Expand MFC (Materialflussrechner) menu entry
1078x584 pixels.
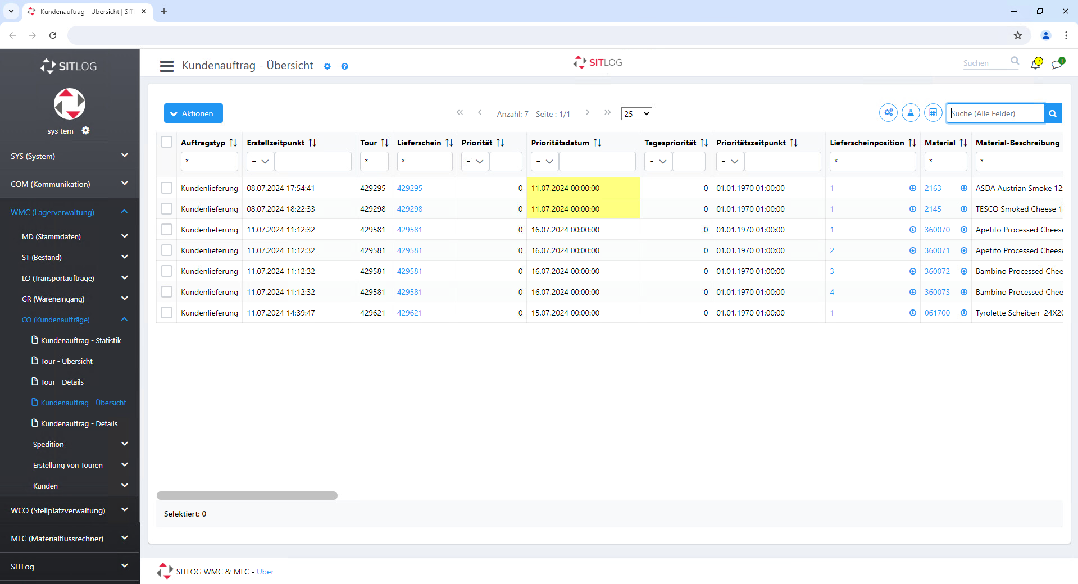(x=70, y=539)
